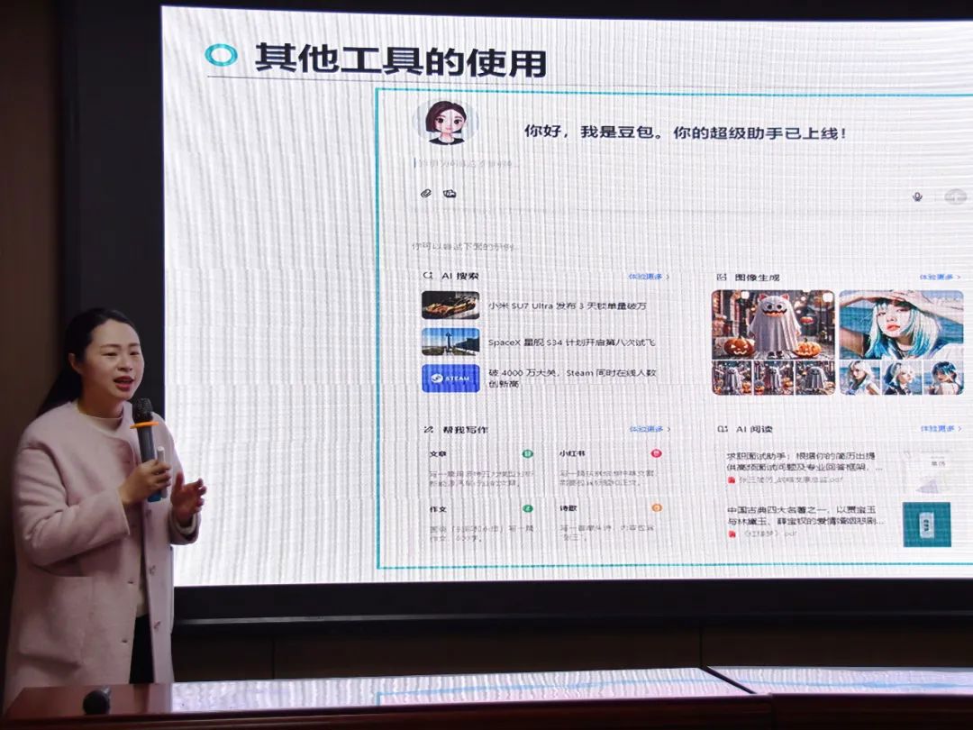Viewport: 973px width, 730px height.
Task: Open the 求职面试助手 reading example
Action: 805,467
